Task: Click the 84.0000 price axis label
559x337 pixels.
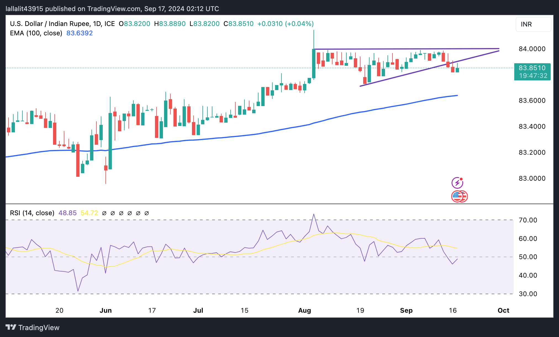Action: point(532,49)
